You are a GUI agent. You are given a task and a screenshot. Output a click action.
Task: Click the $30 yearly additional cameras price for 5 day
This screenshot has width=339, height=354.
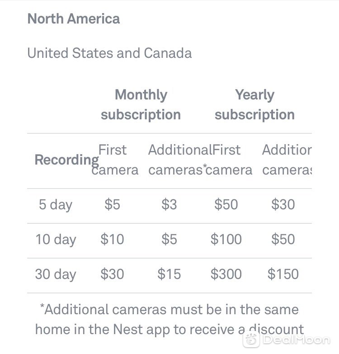coord(283,204)
